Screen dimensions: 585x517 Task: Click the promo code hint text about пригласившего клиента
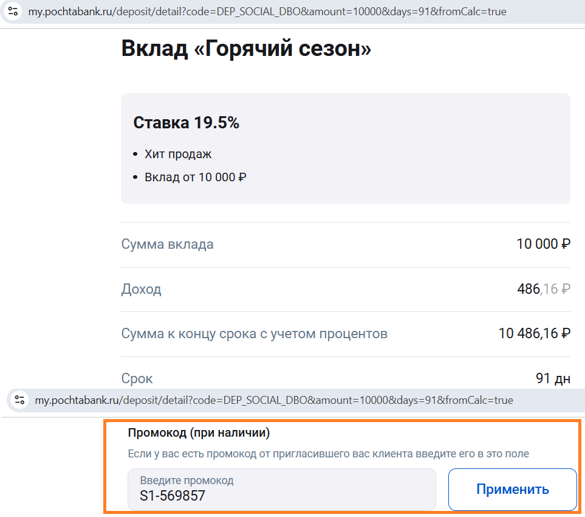[x=328, y=454]
